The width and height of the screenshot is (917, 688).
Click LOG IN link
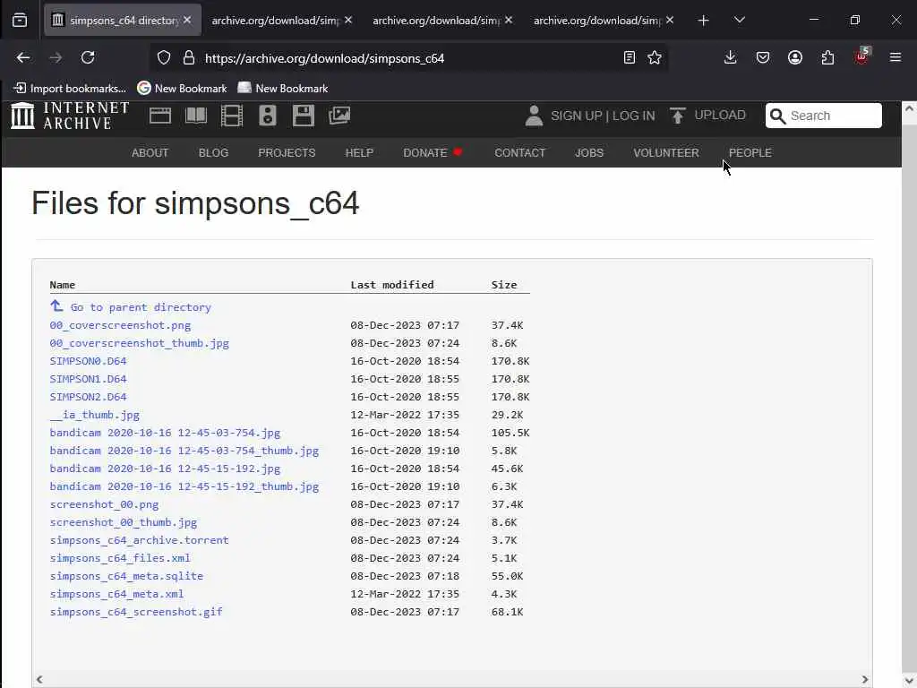click(633, 116)
